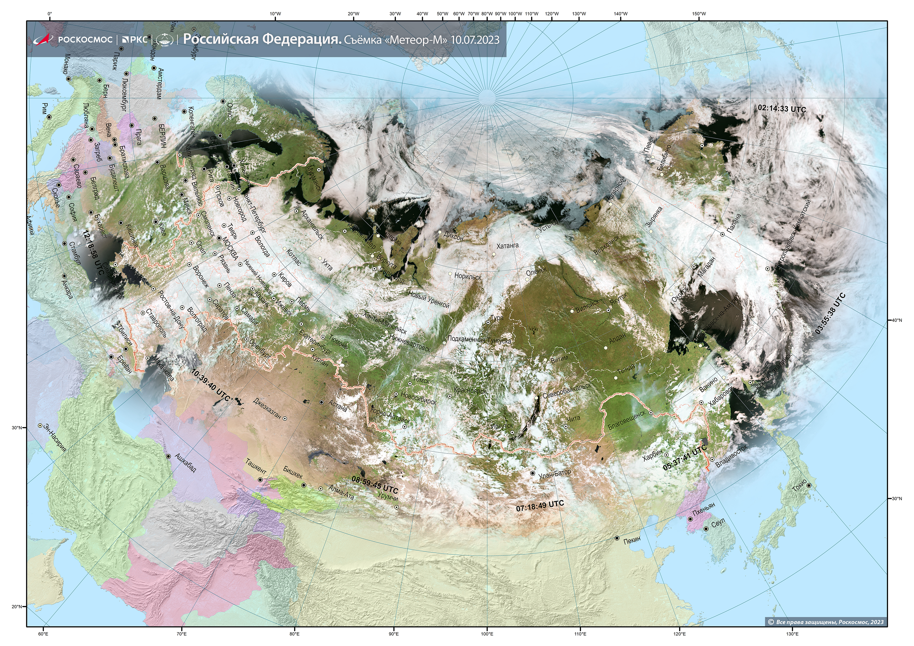Screen dimensions: 914x646
Task: Click the 12:18:58 UTC timestamp label
Action: click(x=93, y=252)
